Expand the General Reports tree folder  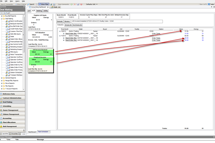(x=2, y=78)
